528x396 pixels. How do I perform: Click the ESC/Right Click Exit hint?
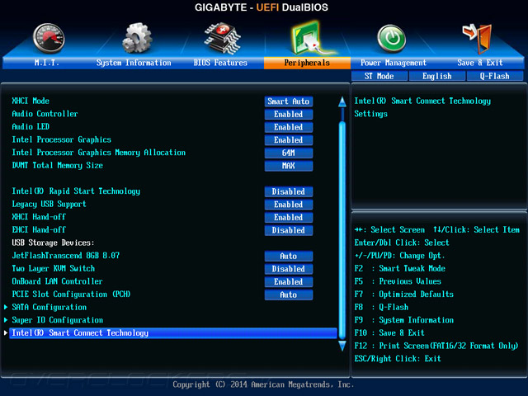(x=398, y=359)
